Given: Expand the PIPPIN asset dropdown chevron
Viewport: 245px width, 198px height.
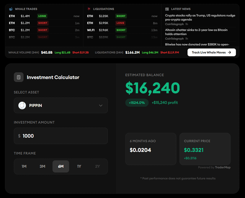Looking at the screenshot, I should coord(101,106).
